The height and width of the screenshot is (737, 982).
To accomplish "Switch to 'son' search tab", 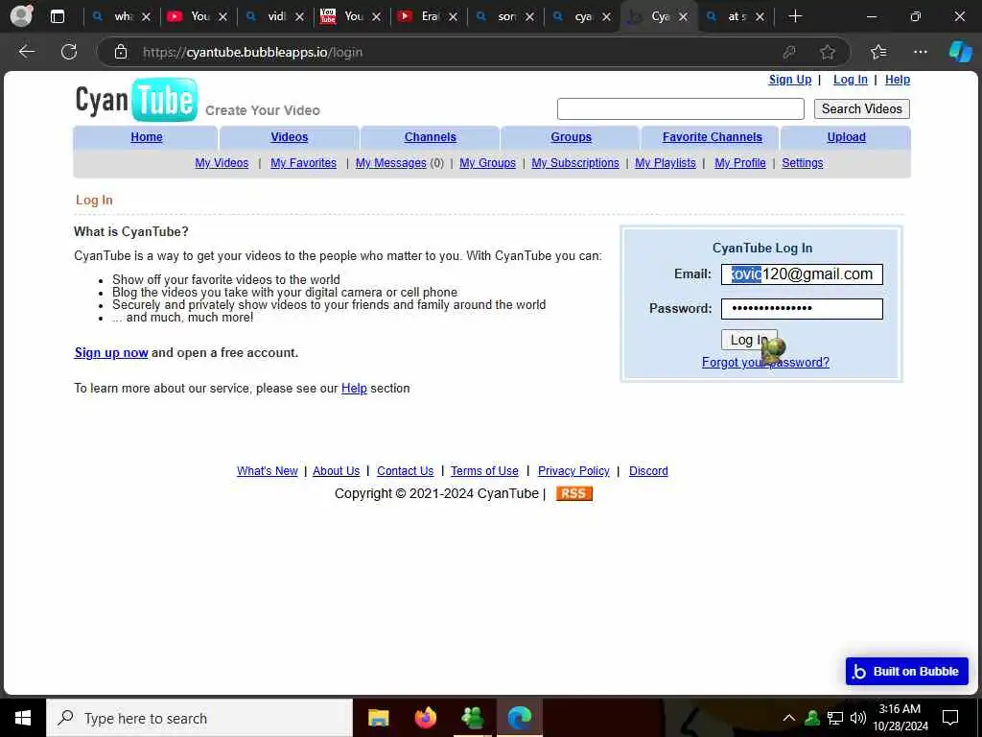I will point(505,17).
